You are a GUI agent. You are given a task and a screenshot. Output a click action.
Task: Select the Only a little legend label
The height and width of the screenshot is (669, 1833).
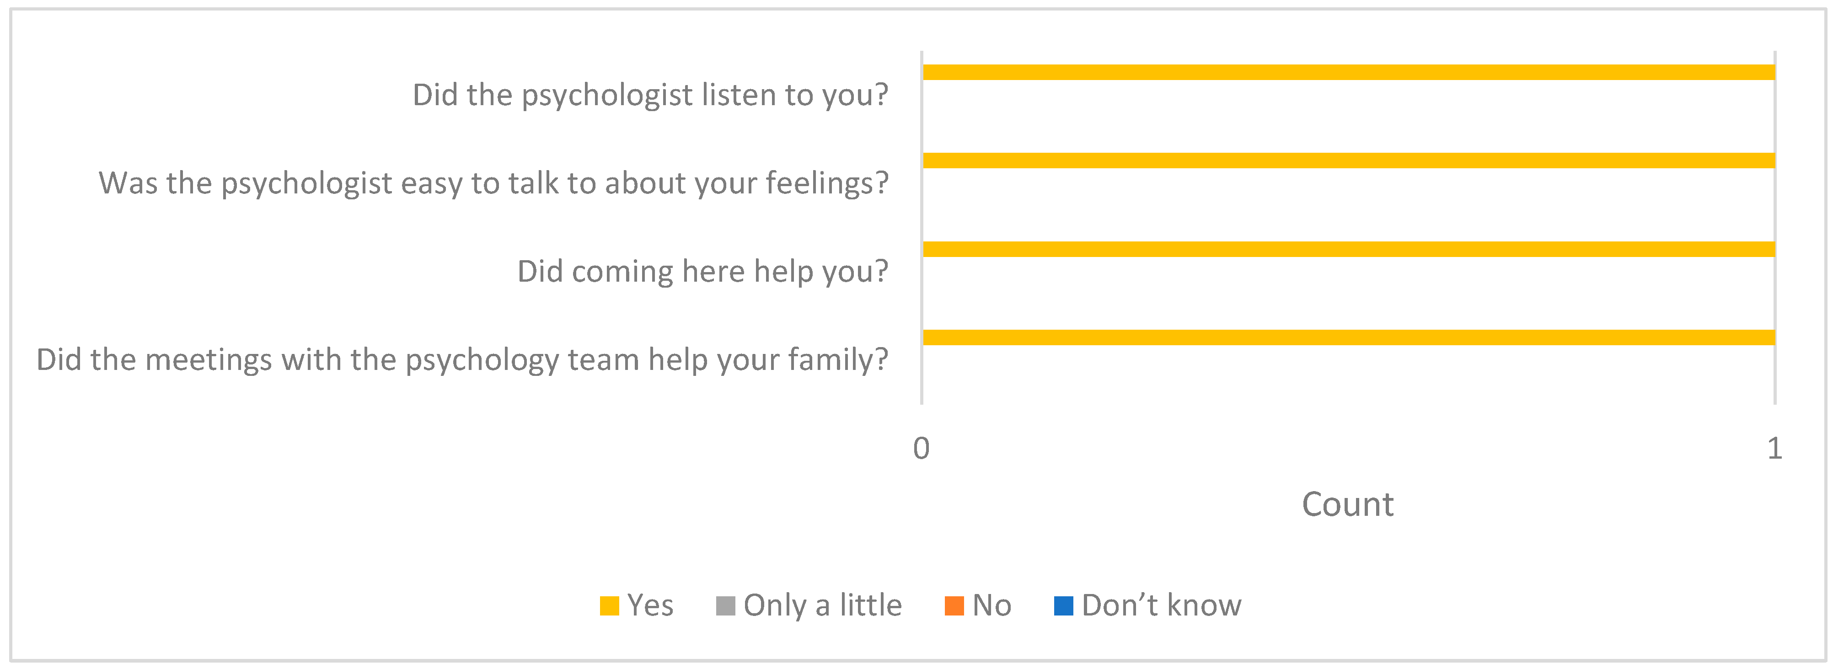click(822, 605)
